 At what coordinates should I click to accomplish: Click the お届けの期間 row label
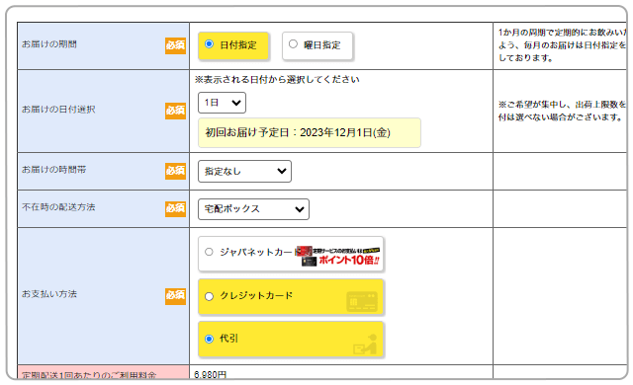tap(49, 43)
